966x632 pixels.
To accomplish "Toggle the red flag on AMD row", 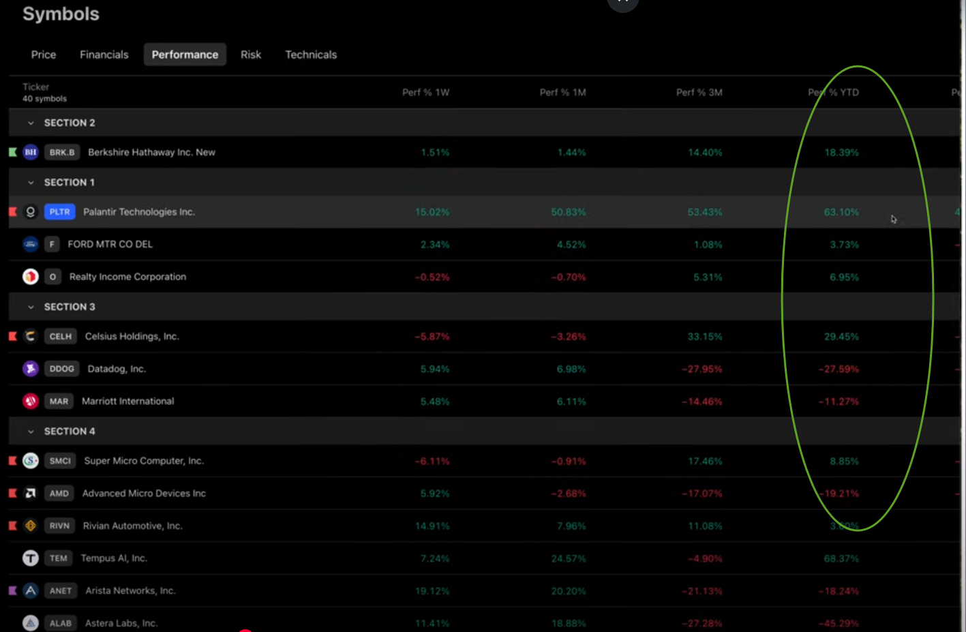I will click(x=13, y=494).
